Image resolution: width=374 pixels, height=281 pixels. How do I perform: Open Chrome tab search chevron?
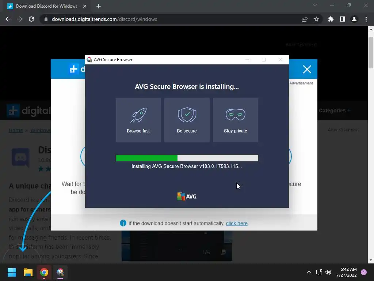click(315, 5)
